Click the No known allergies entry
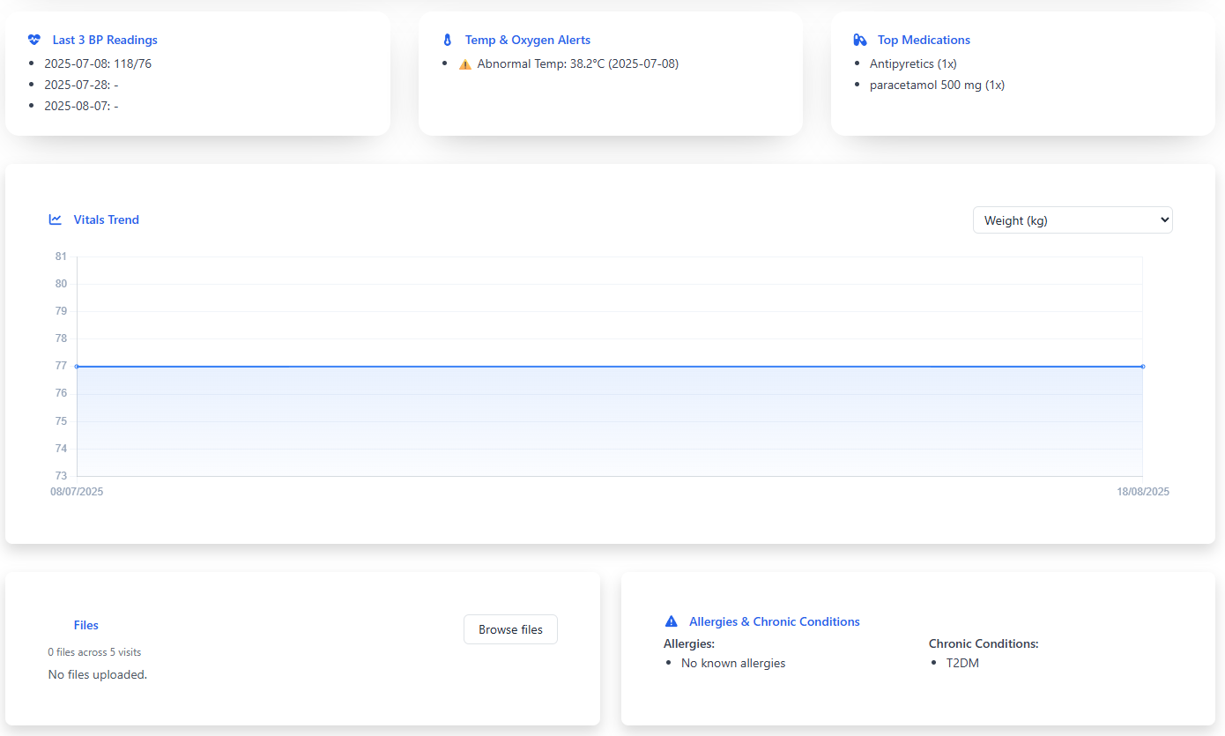This screenshot has height=736, width=1225. click(x=732, y=663)
